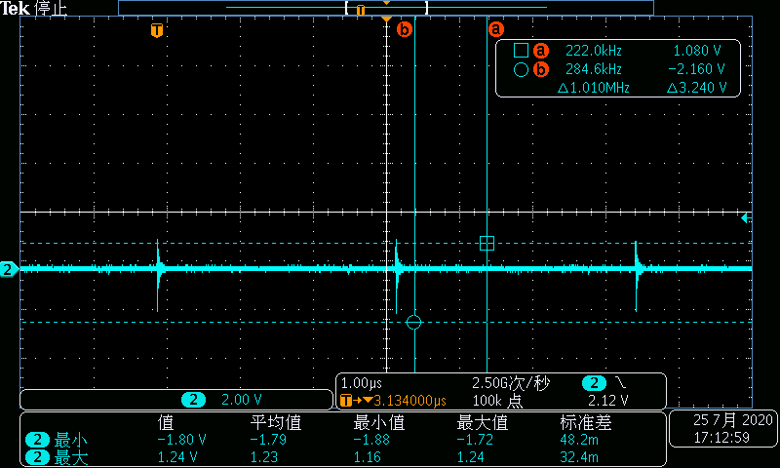Viewport: 780px width, 468px height.
Task: Click the -1.88 minimum value
Action: (x=371, y=440)
